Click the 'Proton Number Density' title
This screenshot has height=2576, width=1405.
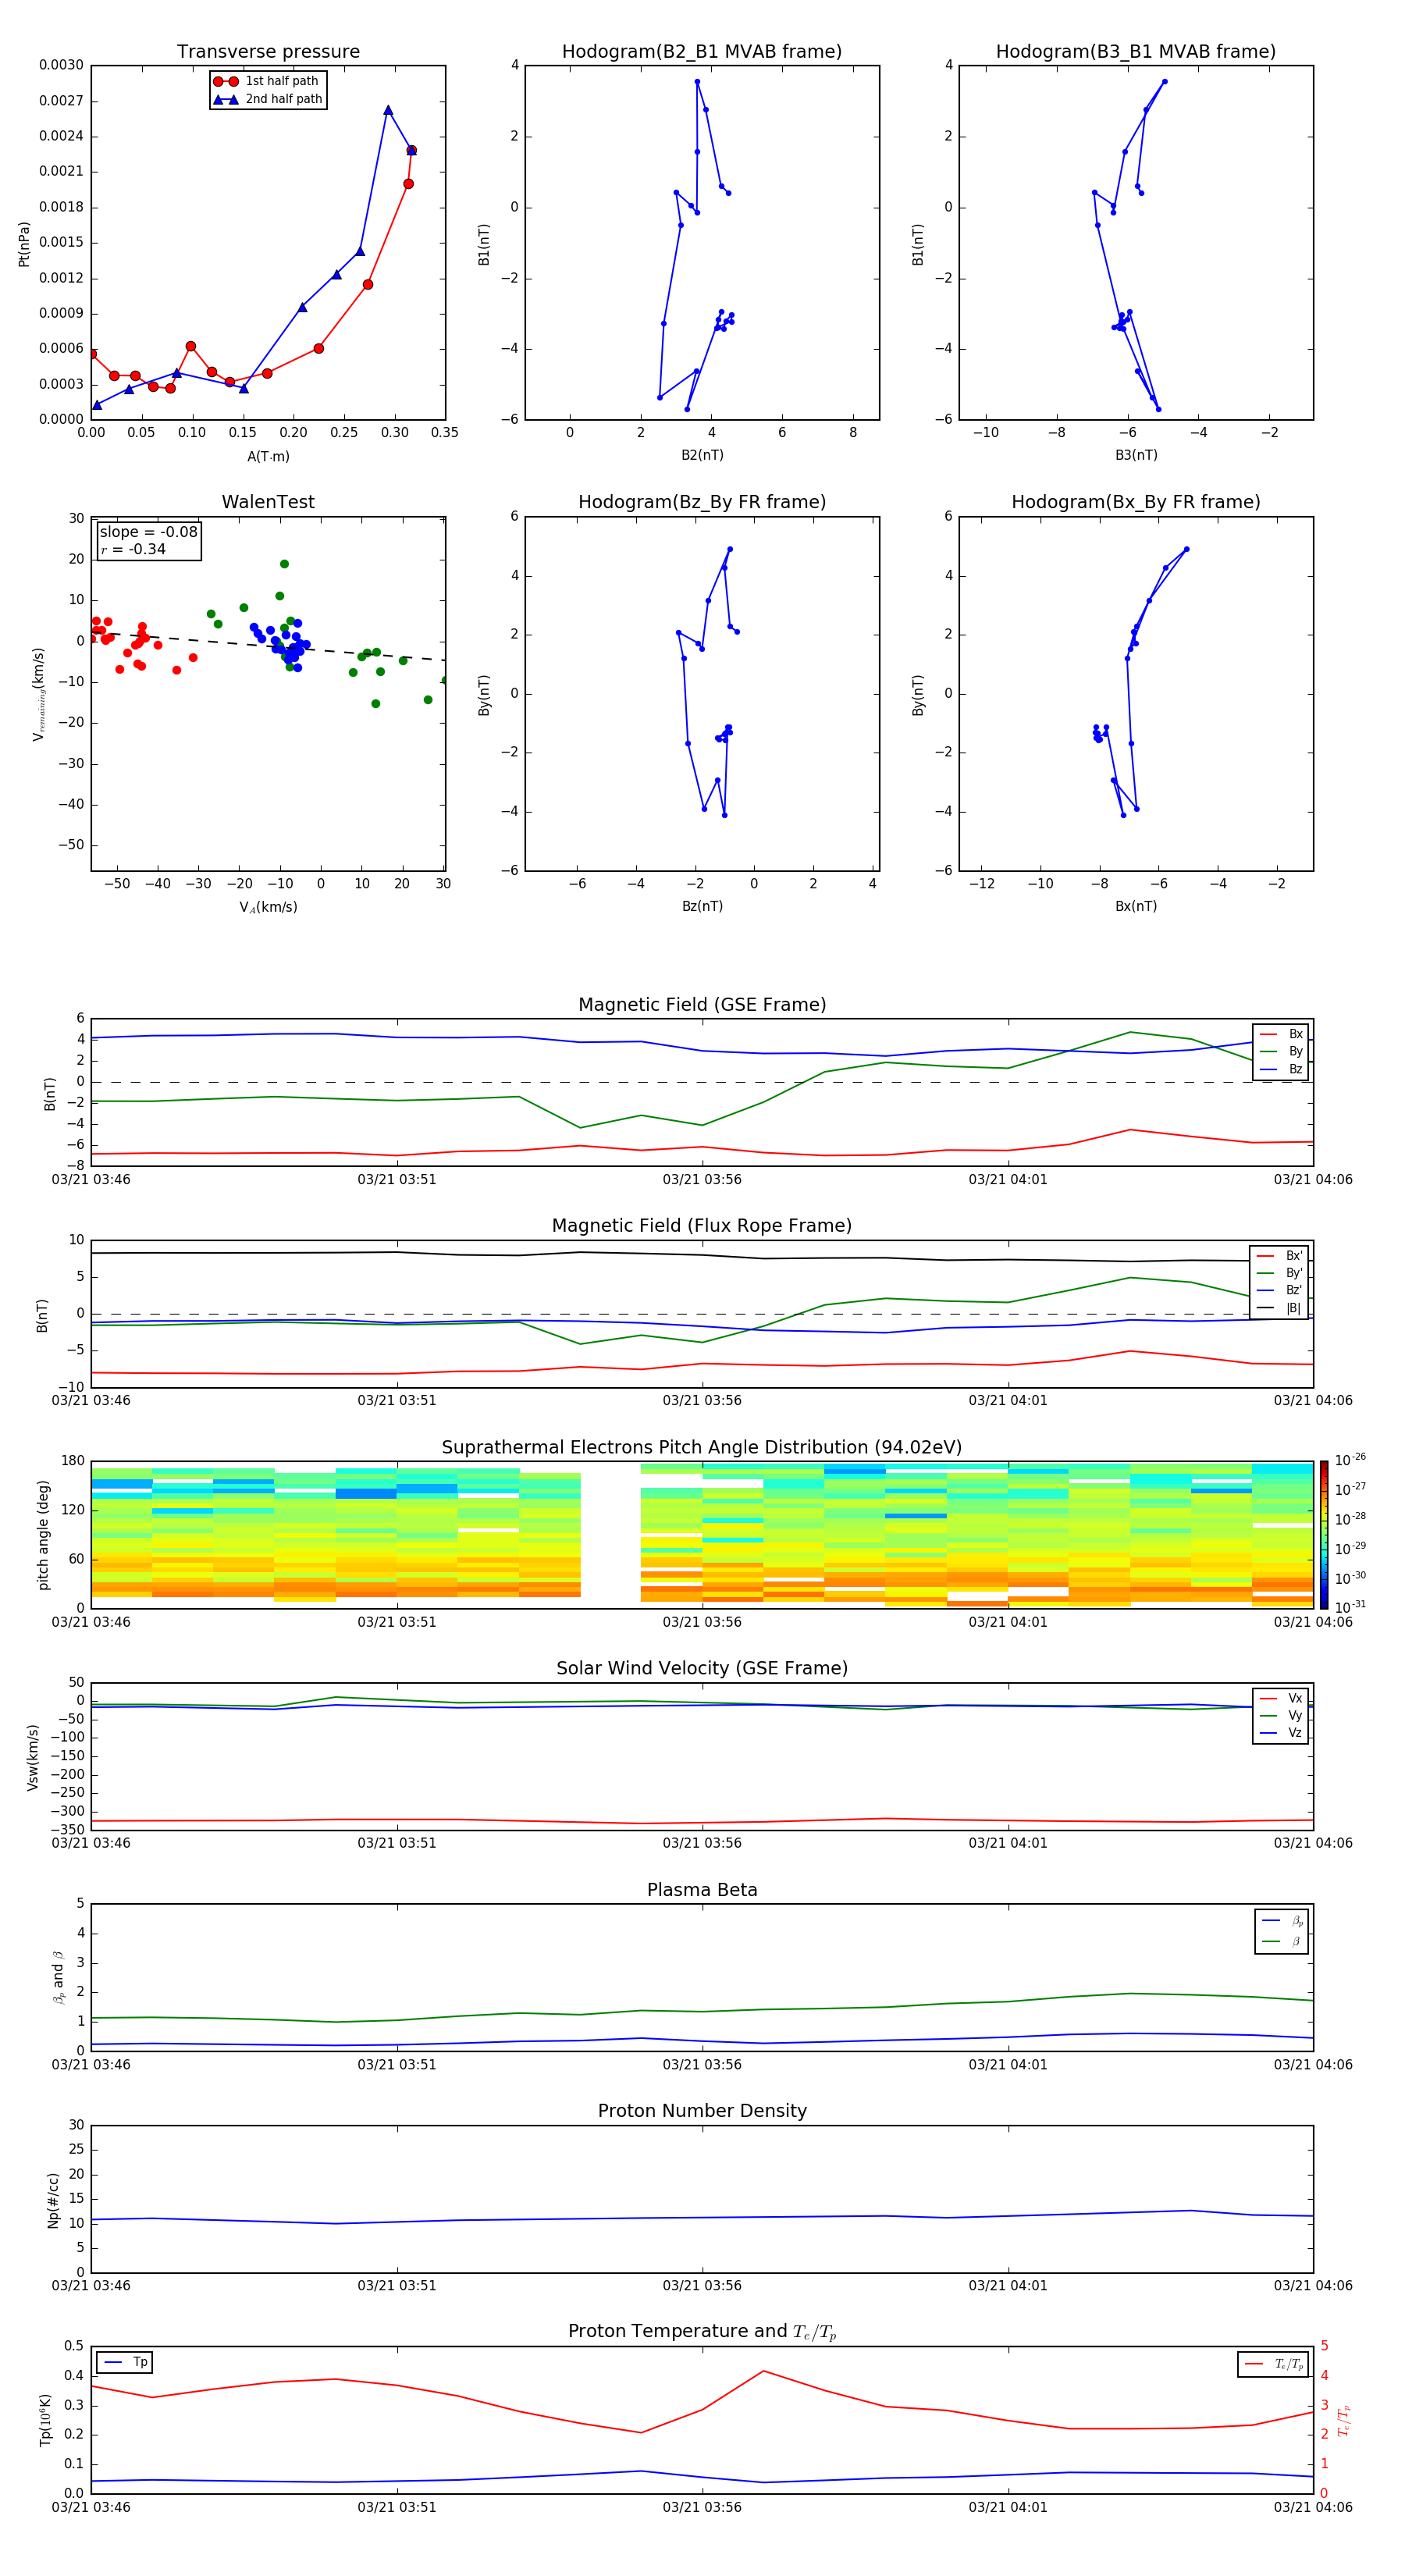[x=702, y=2111]
